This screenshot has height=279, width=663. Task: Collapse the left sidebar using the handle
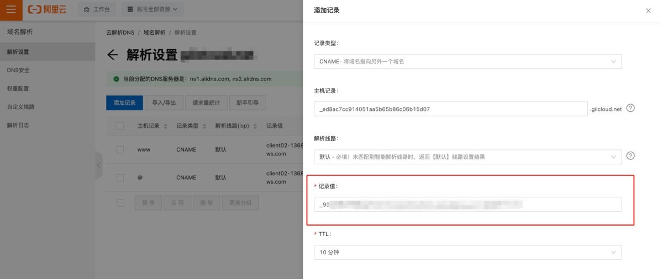point(99,165)
